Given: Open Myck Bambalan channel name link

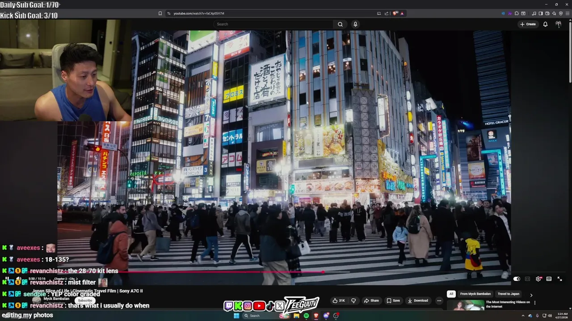Looking at the screenshot, I should coord(56,299).
